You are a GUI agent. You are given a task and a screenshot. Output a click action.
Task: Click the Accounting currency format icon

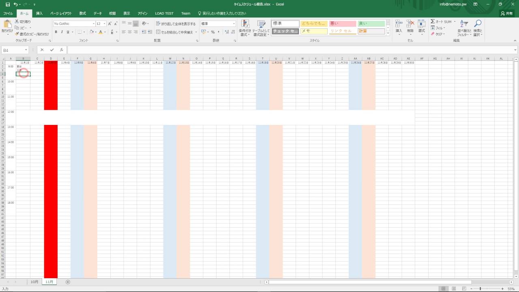203,32
